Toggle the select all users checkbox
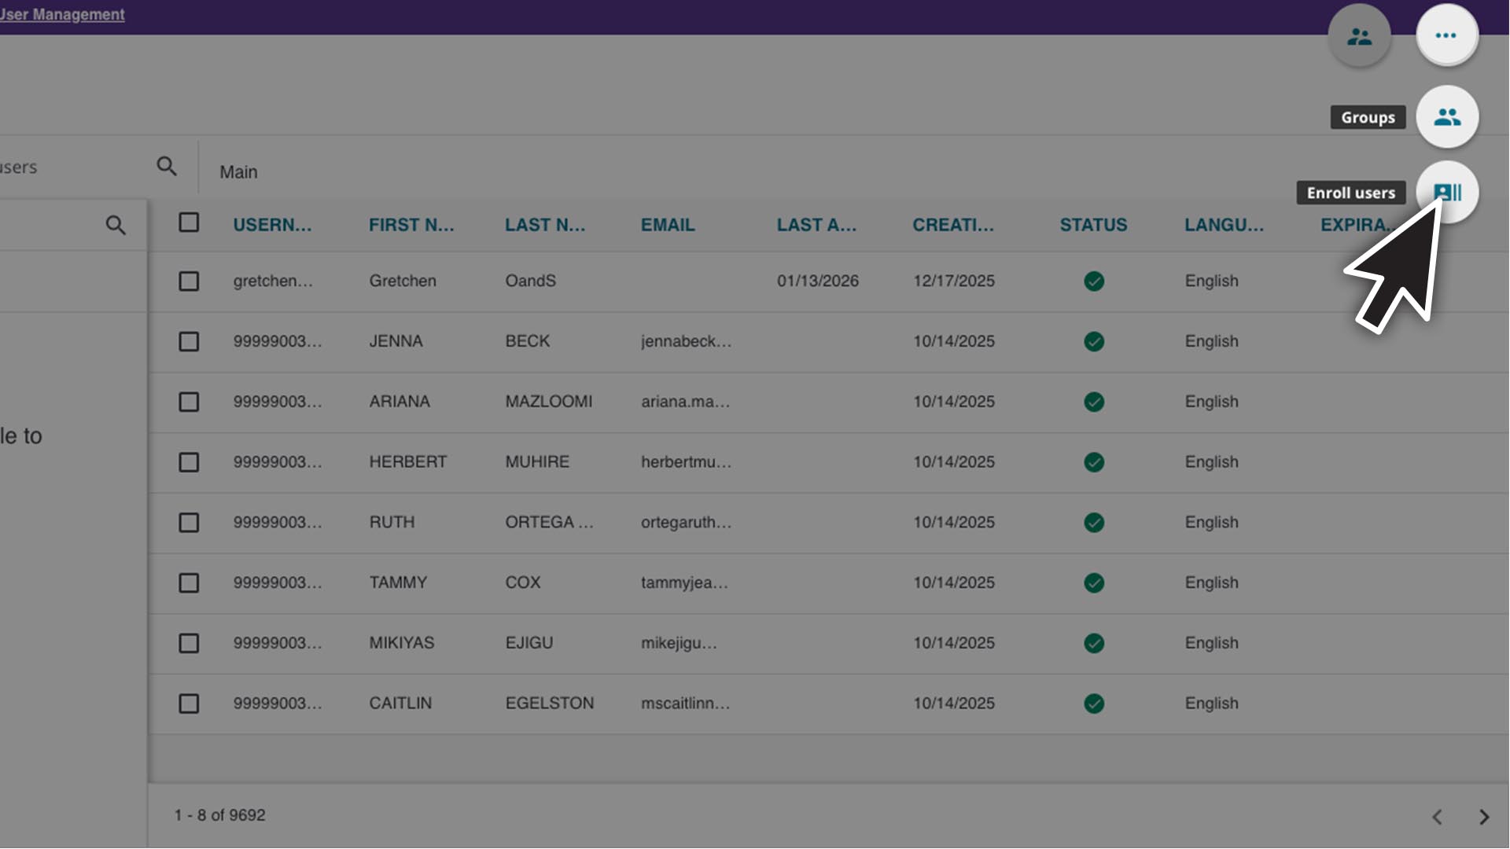Image resolution: width=1510 pixels, height=849 pixels. point(189,223)
